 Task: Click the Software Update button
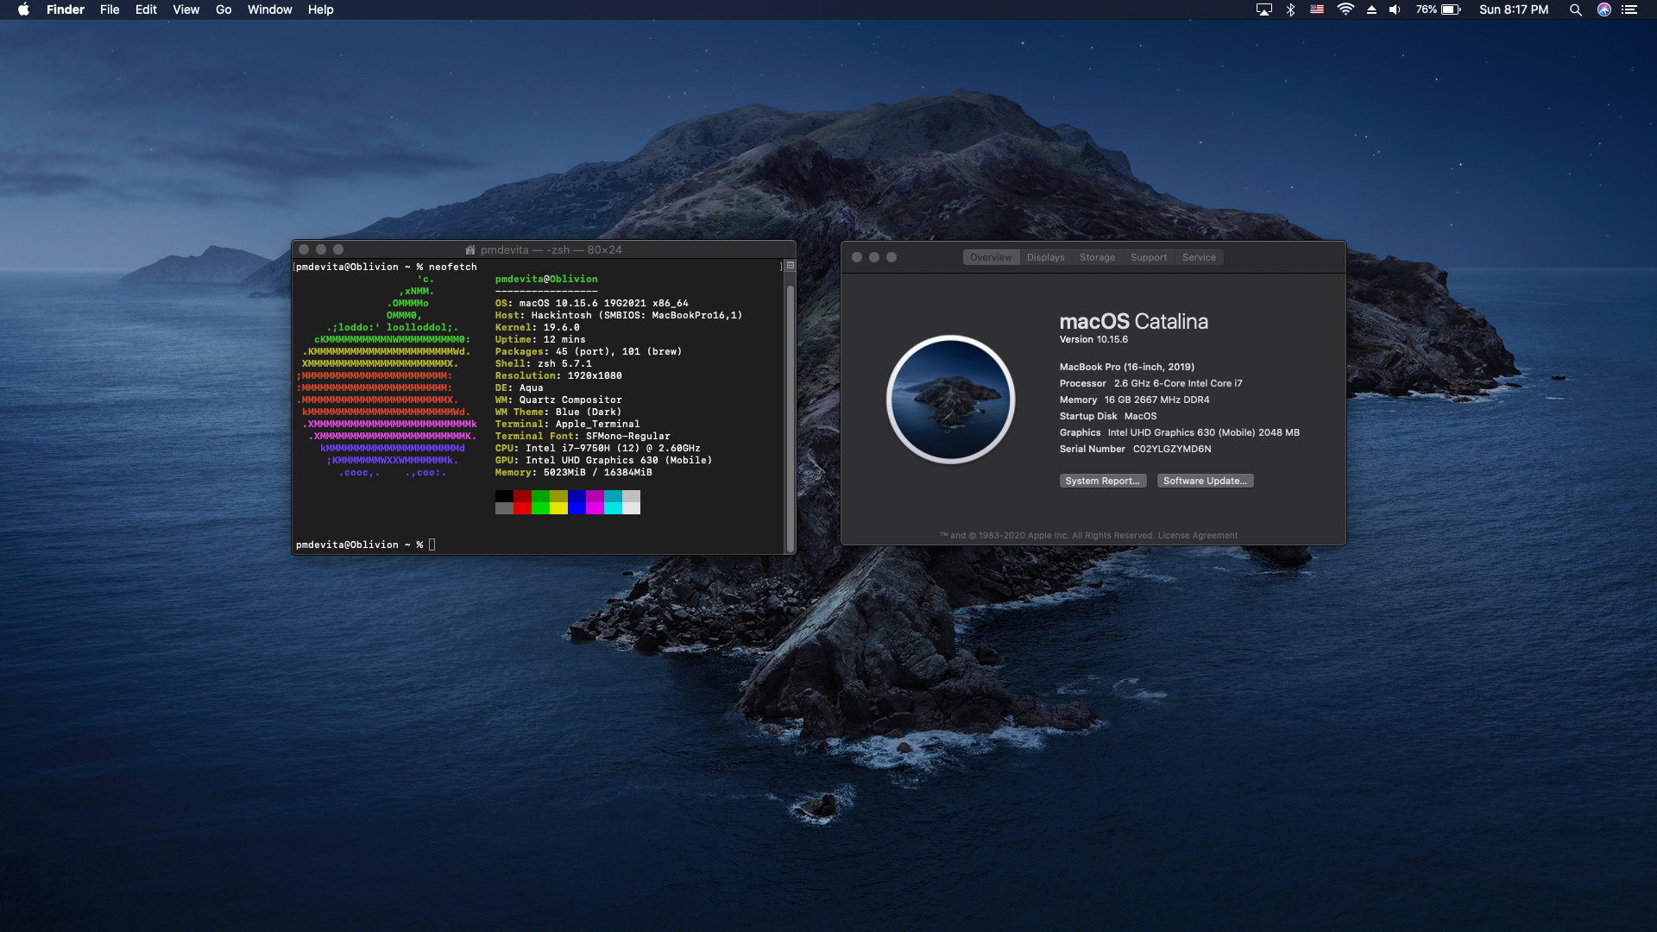pyautogui.click(x=1205, y=481)
